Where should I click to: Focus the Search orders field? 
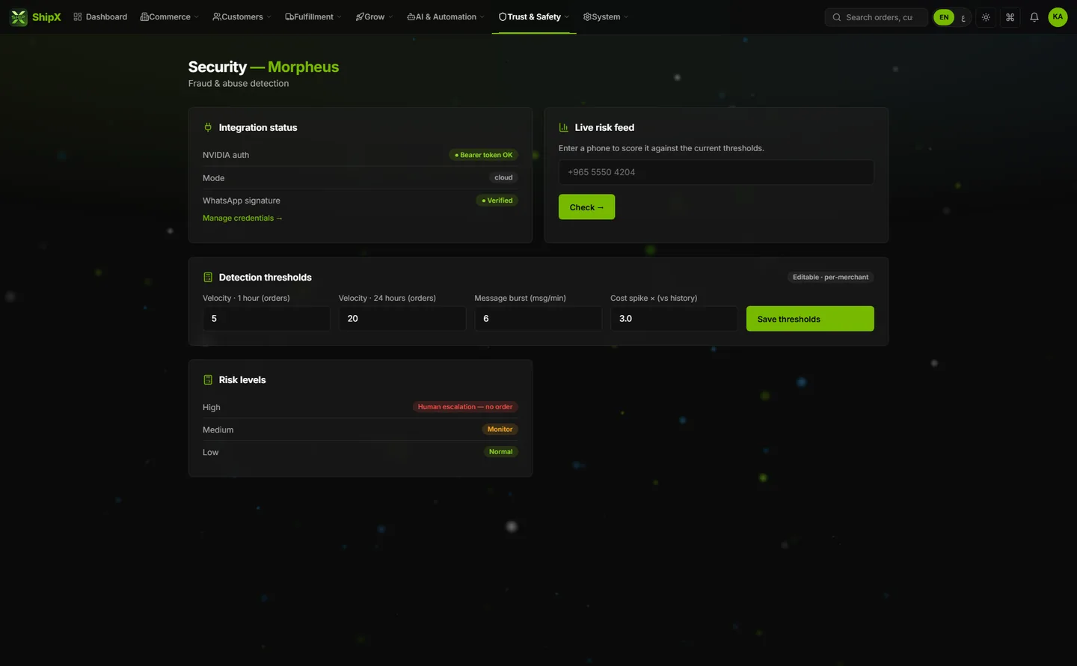[x=877, y=17]
